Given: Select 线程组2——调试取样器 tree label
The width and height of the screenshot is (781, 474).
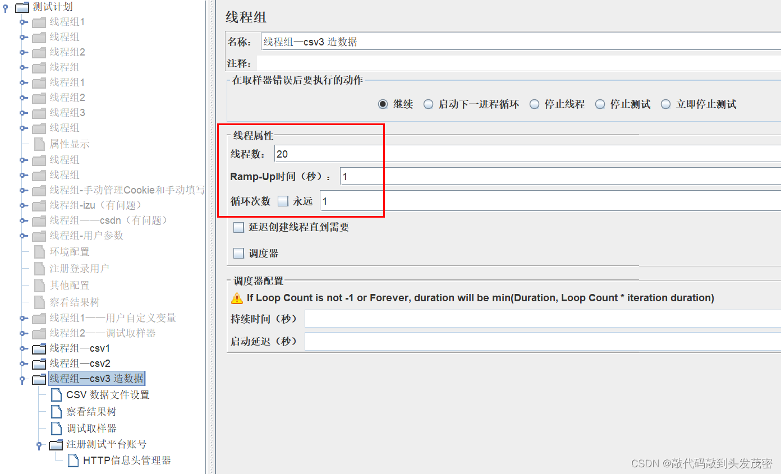Looking at the screenshot, I should (x=103, y=333).
